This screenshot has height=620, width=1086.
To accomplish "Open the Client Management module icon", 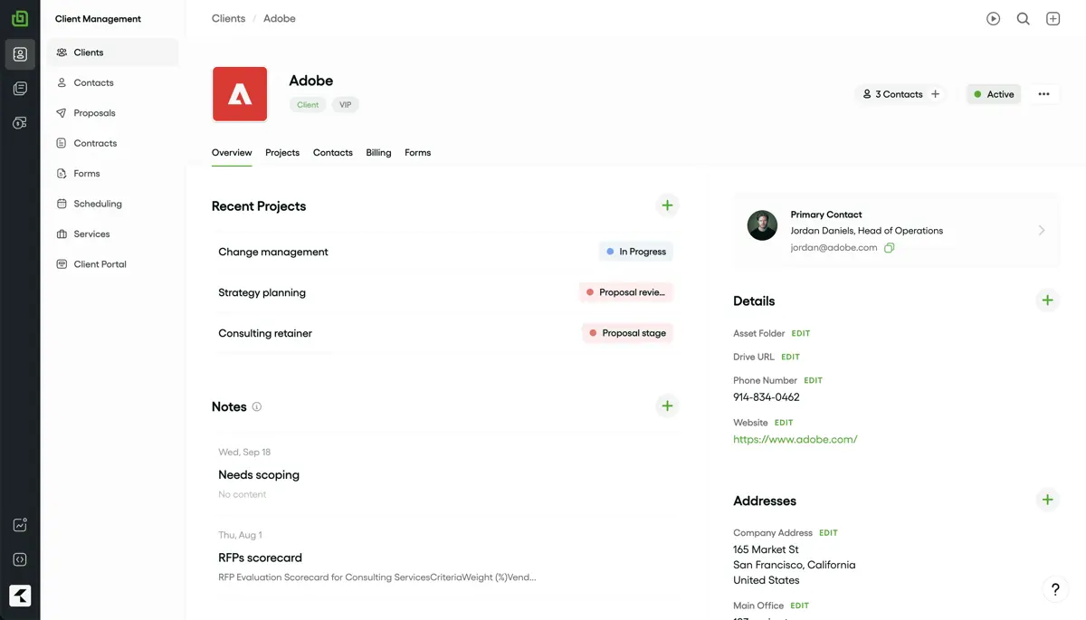I will pos(20,54).
